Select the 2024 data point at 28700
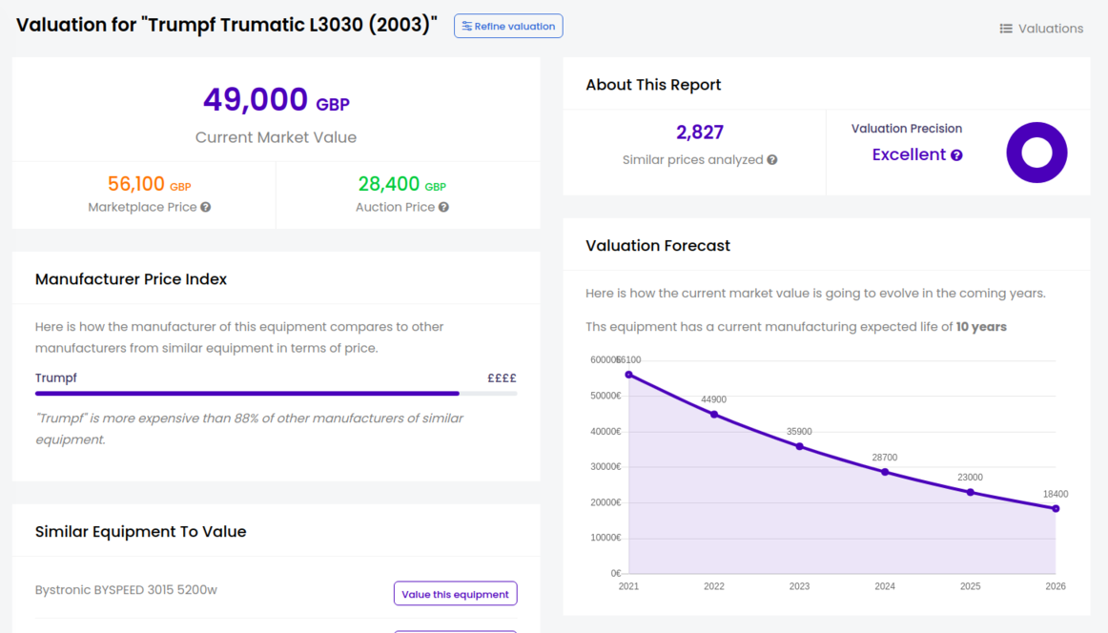 pos(885,472)
